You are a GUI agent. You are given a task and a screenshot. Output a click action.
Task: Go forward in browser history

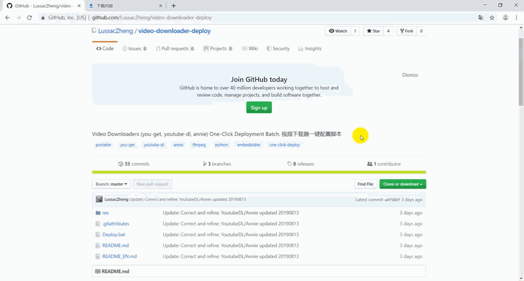click(19, 17)
